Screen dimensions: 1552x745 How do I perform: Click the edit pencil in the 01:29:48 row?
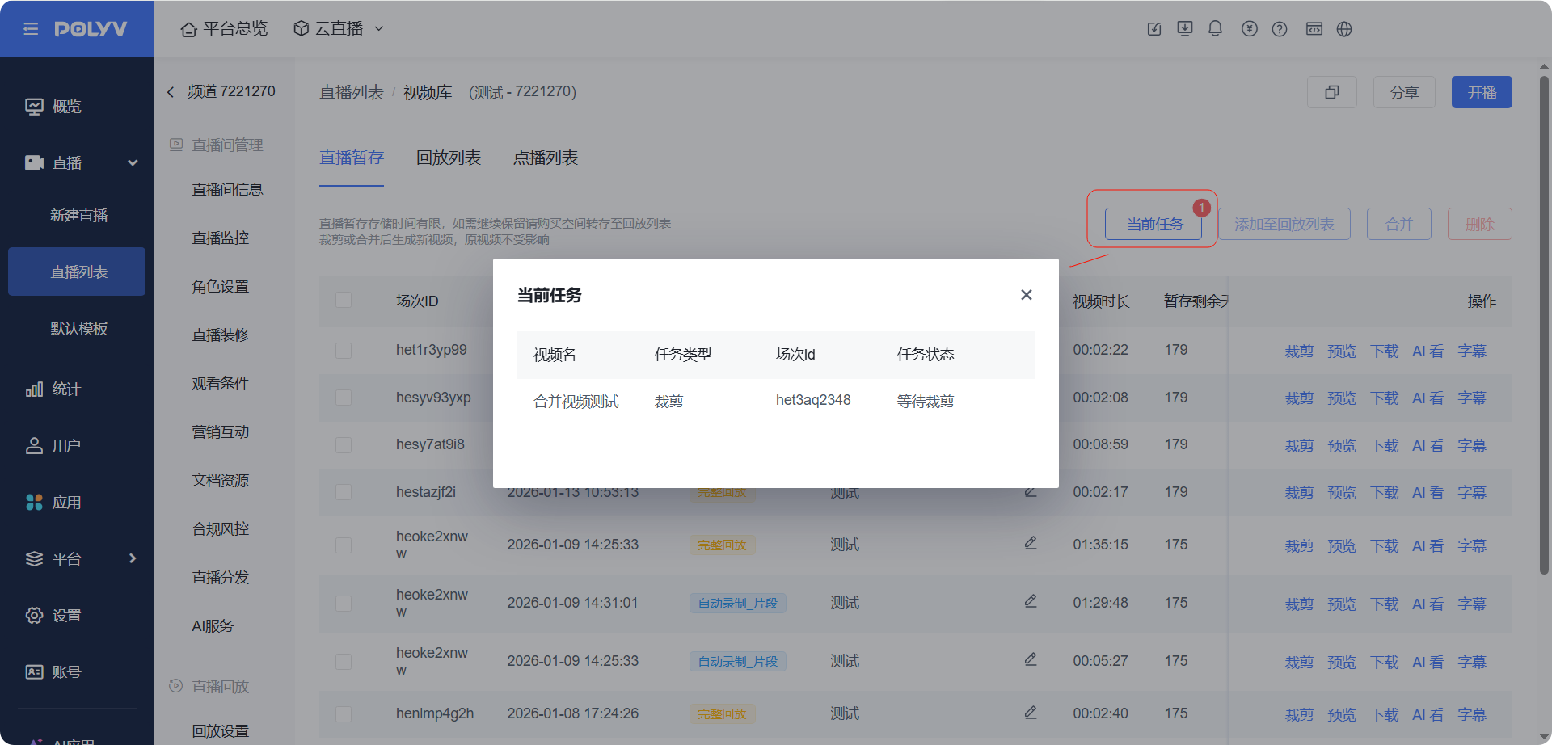pyautogui.click(x=1031, y=601)
